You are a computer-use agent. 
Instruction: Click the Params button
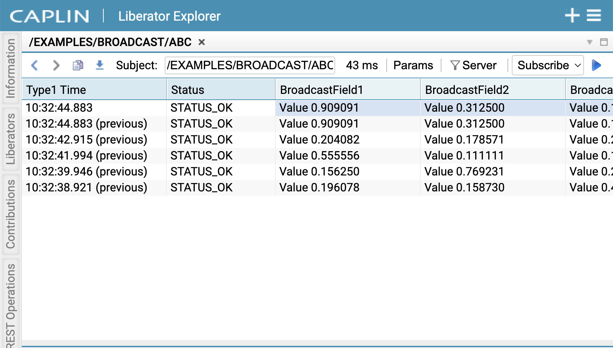(x=413, y=65)
